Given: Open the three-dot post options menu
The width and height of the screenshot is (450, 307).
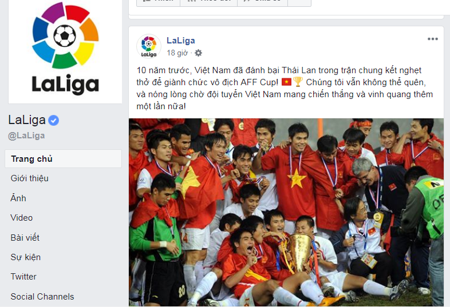Looking at the screenshot, I should click(432, 39).
